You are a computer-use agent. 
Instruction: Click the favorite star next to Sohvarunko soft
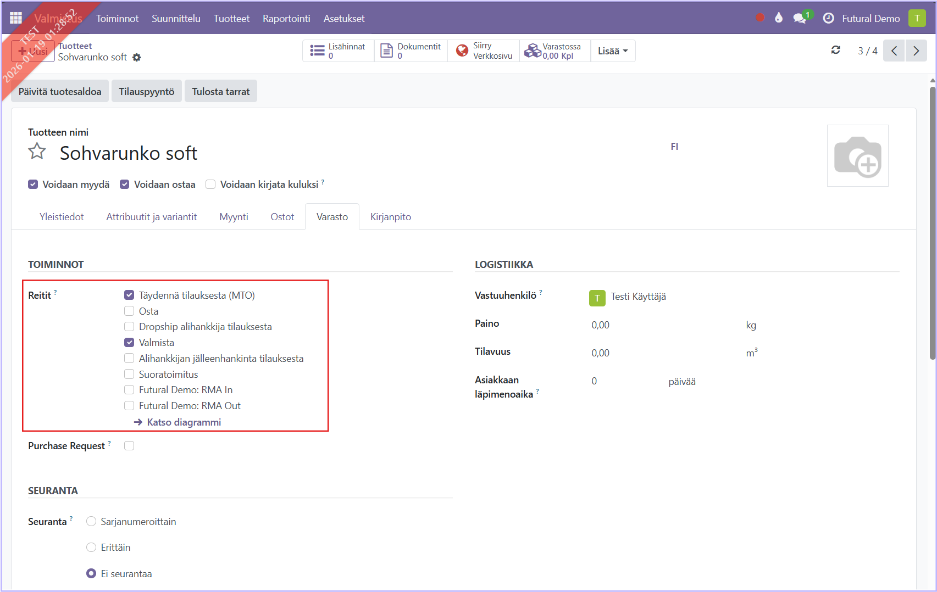click(37, 152)
